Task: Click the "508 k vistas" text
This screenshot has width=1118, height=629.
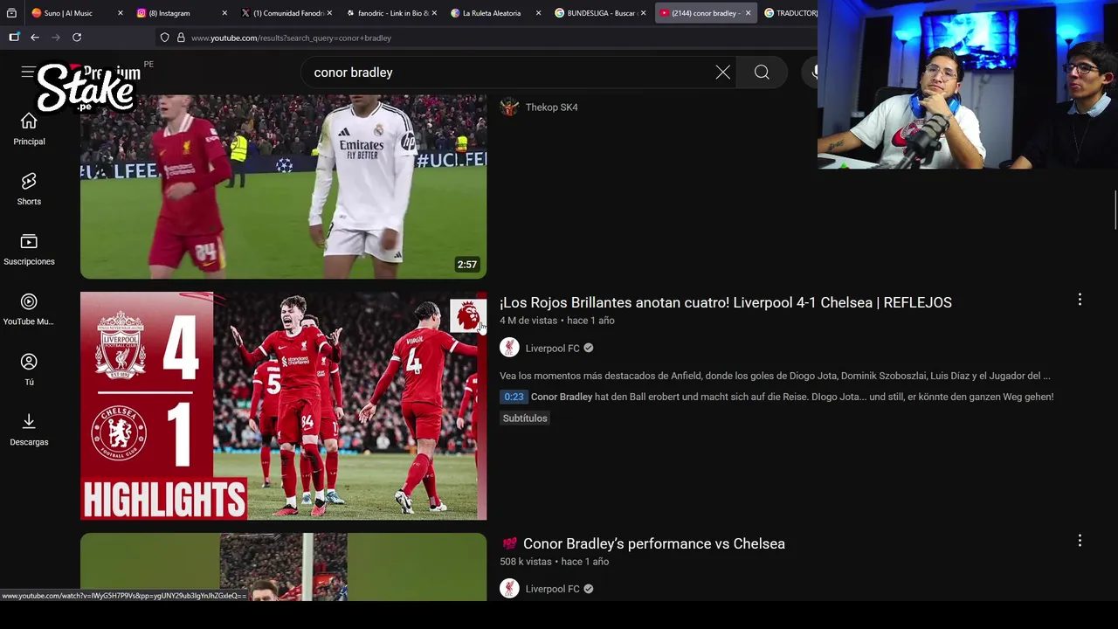Action: 525,562
